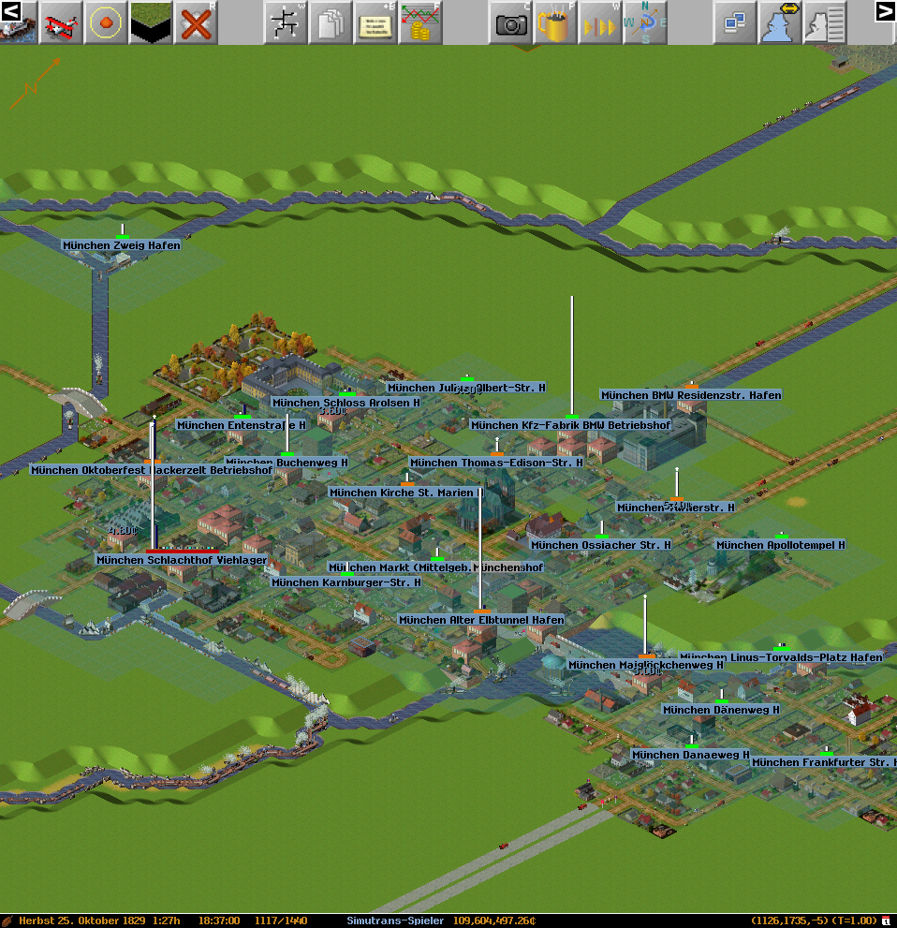Activate the red X remove tool
897x928 pixels.
(196, 23)
